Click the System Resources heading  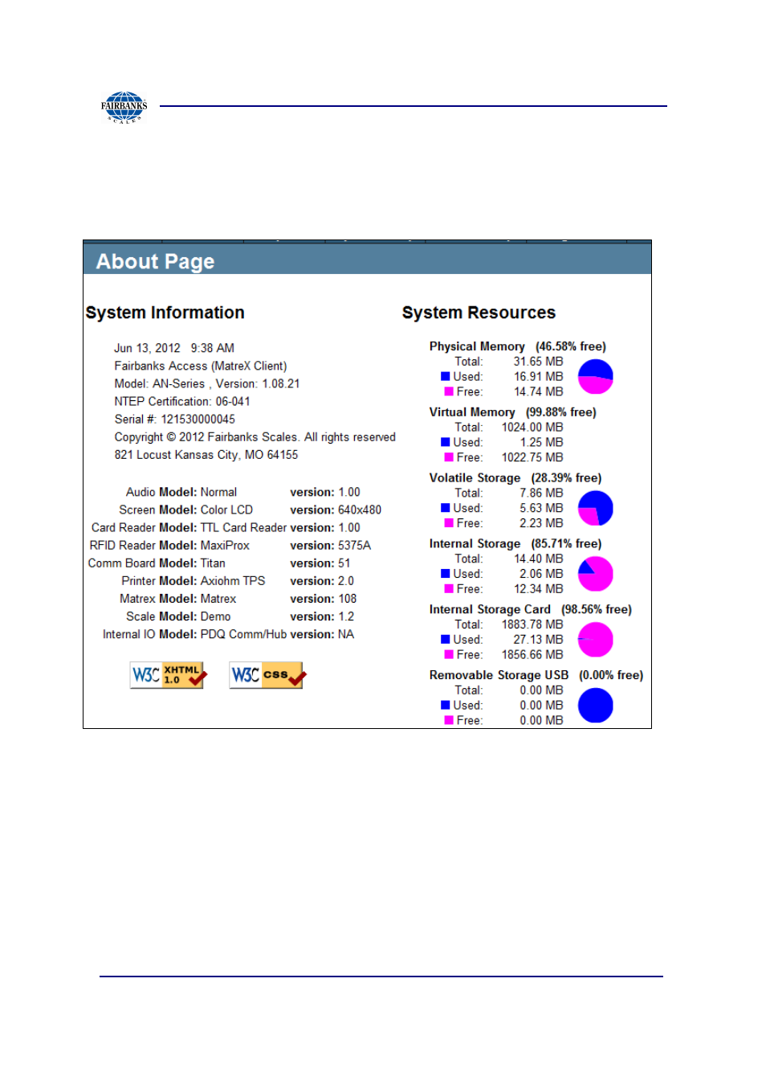click(x=479, y=313)
